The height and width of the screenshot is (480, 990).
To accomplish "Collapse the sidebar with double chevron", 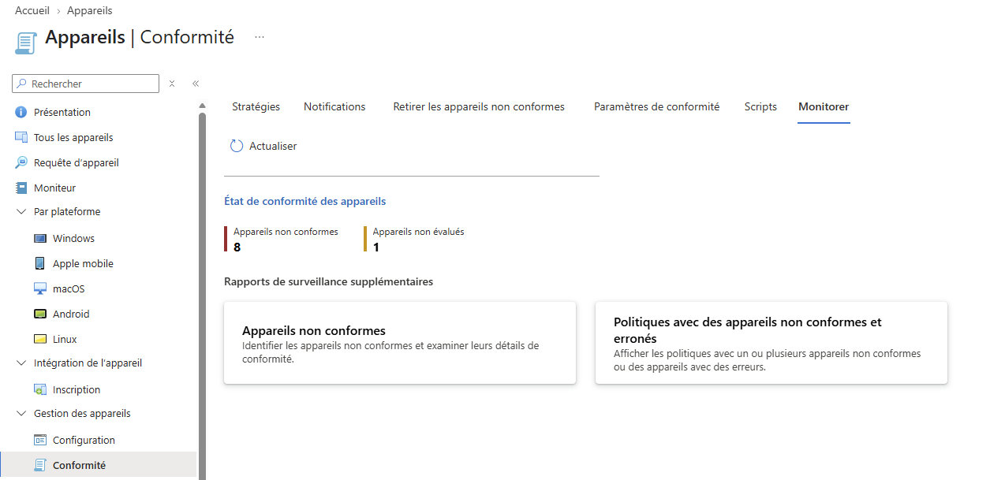I will pyautogui.click(x=196, y=84).
